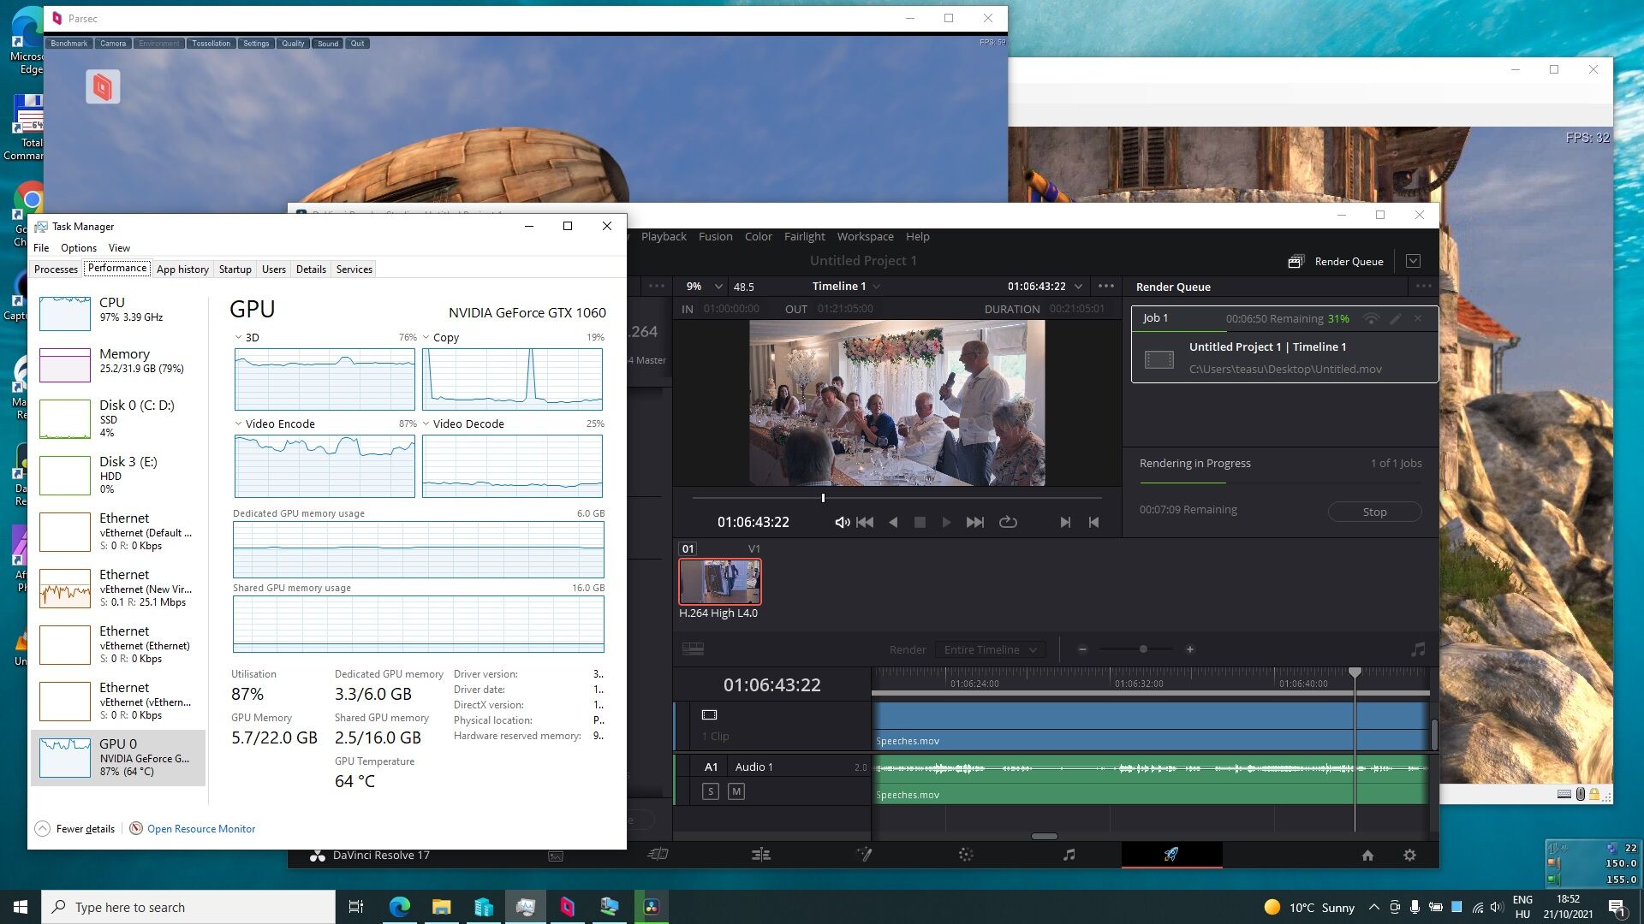Stop the render in progress

tap(1374, 512)
